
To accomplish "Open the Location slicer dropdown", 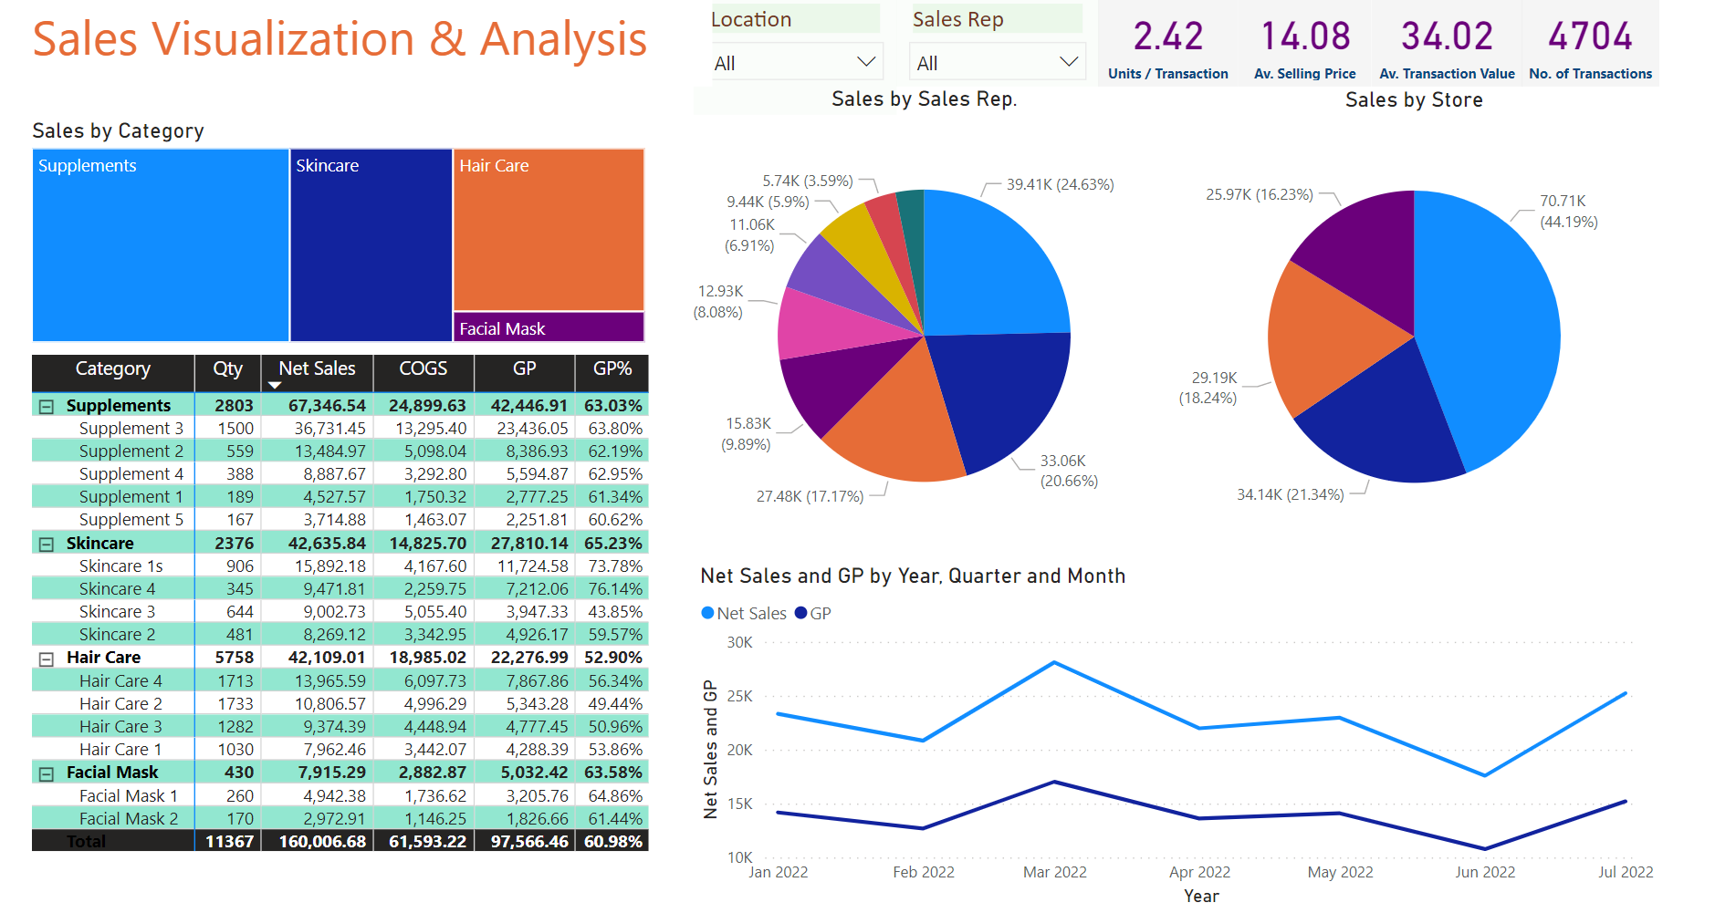I will [865, 62].
